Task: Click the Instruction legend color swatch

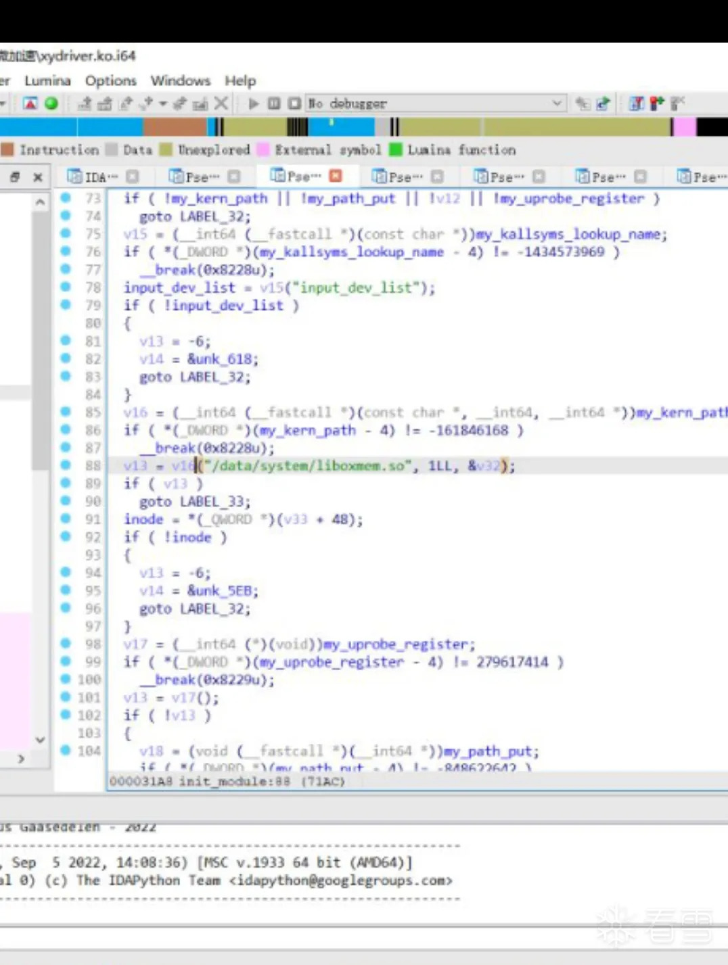Action: point(7,149)
